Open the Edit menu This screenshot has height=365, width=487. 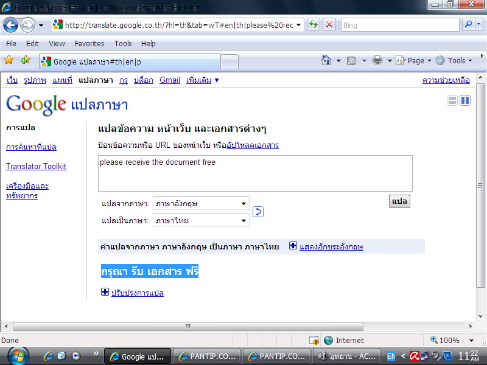point(32,43)
